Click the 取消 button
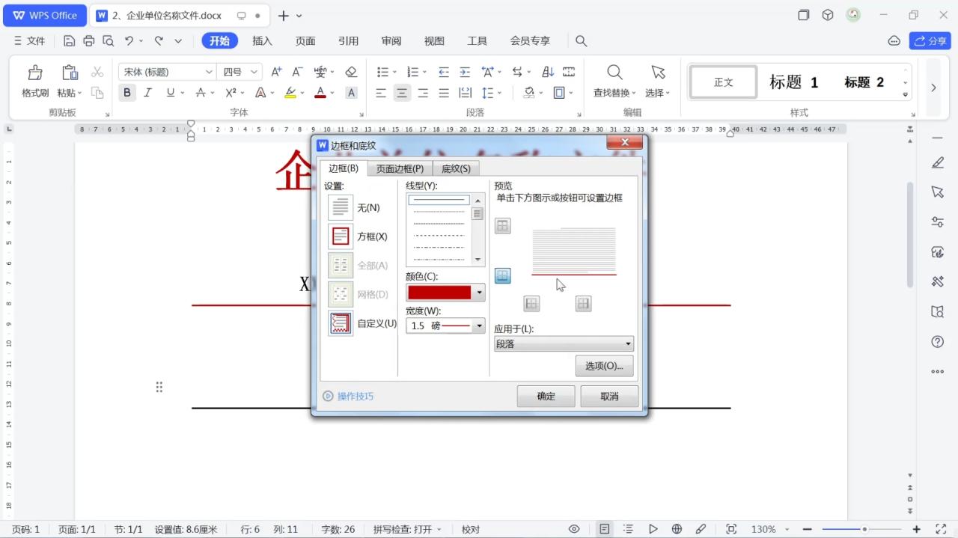958x538 pixels. [x=609, y=397]
